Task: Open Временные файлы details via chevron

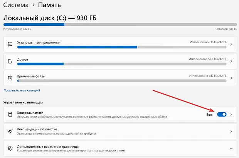Action: 231,78
